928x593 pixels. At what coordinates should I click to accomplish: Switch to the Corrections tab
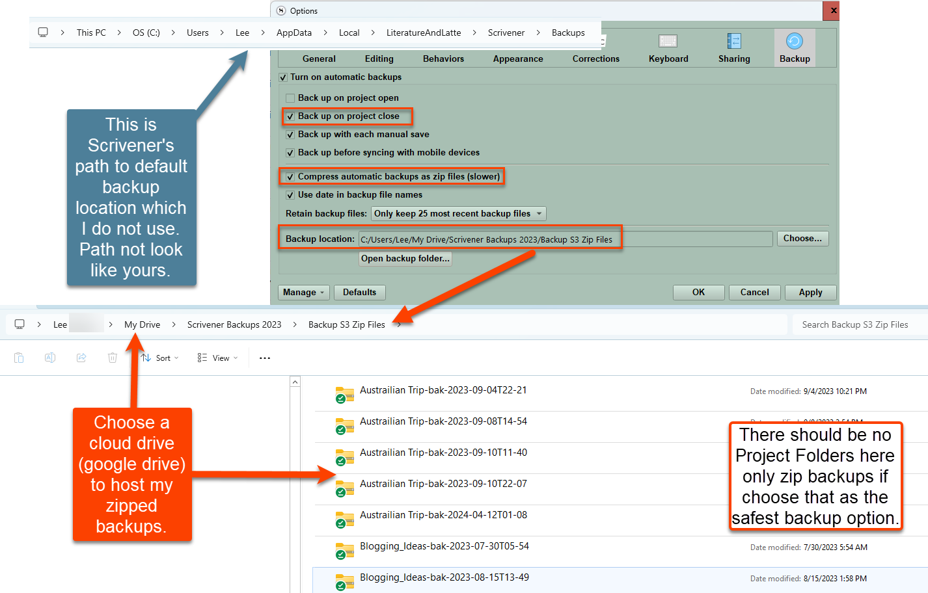(595, 59)
